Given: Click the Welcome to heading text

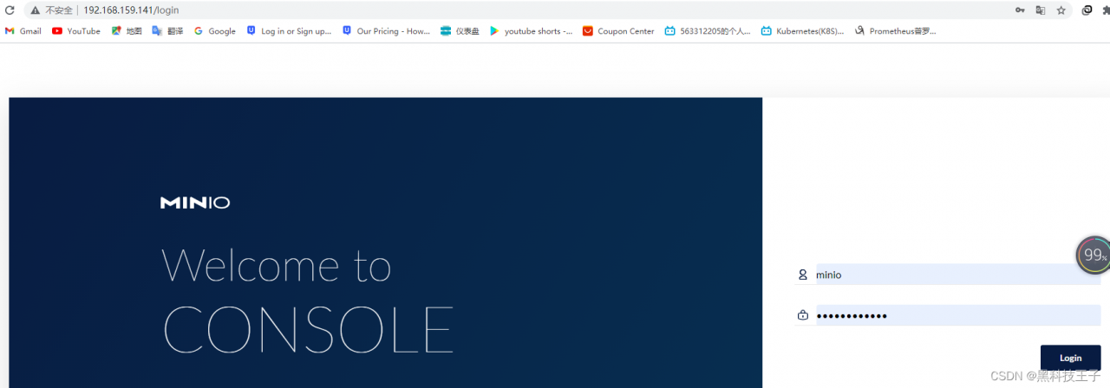Looking at the screenshot, I should [277, 265].
